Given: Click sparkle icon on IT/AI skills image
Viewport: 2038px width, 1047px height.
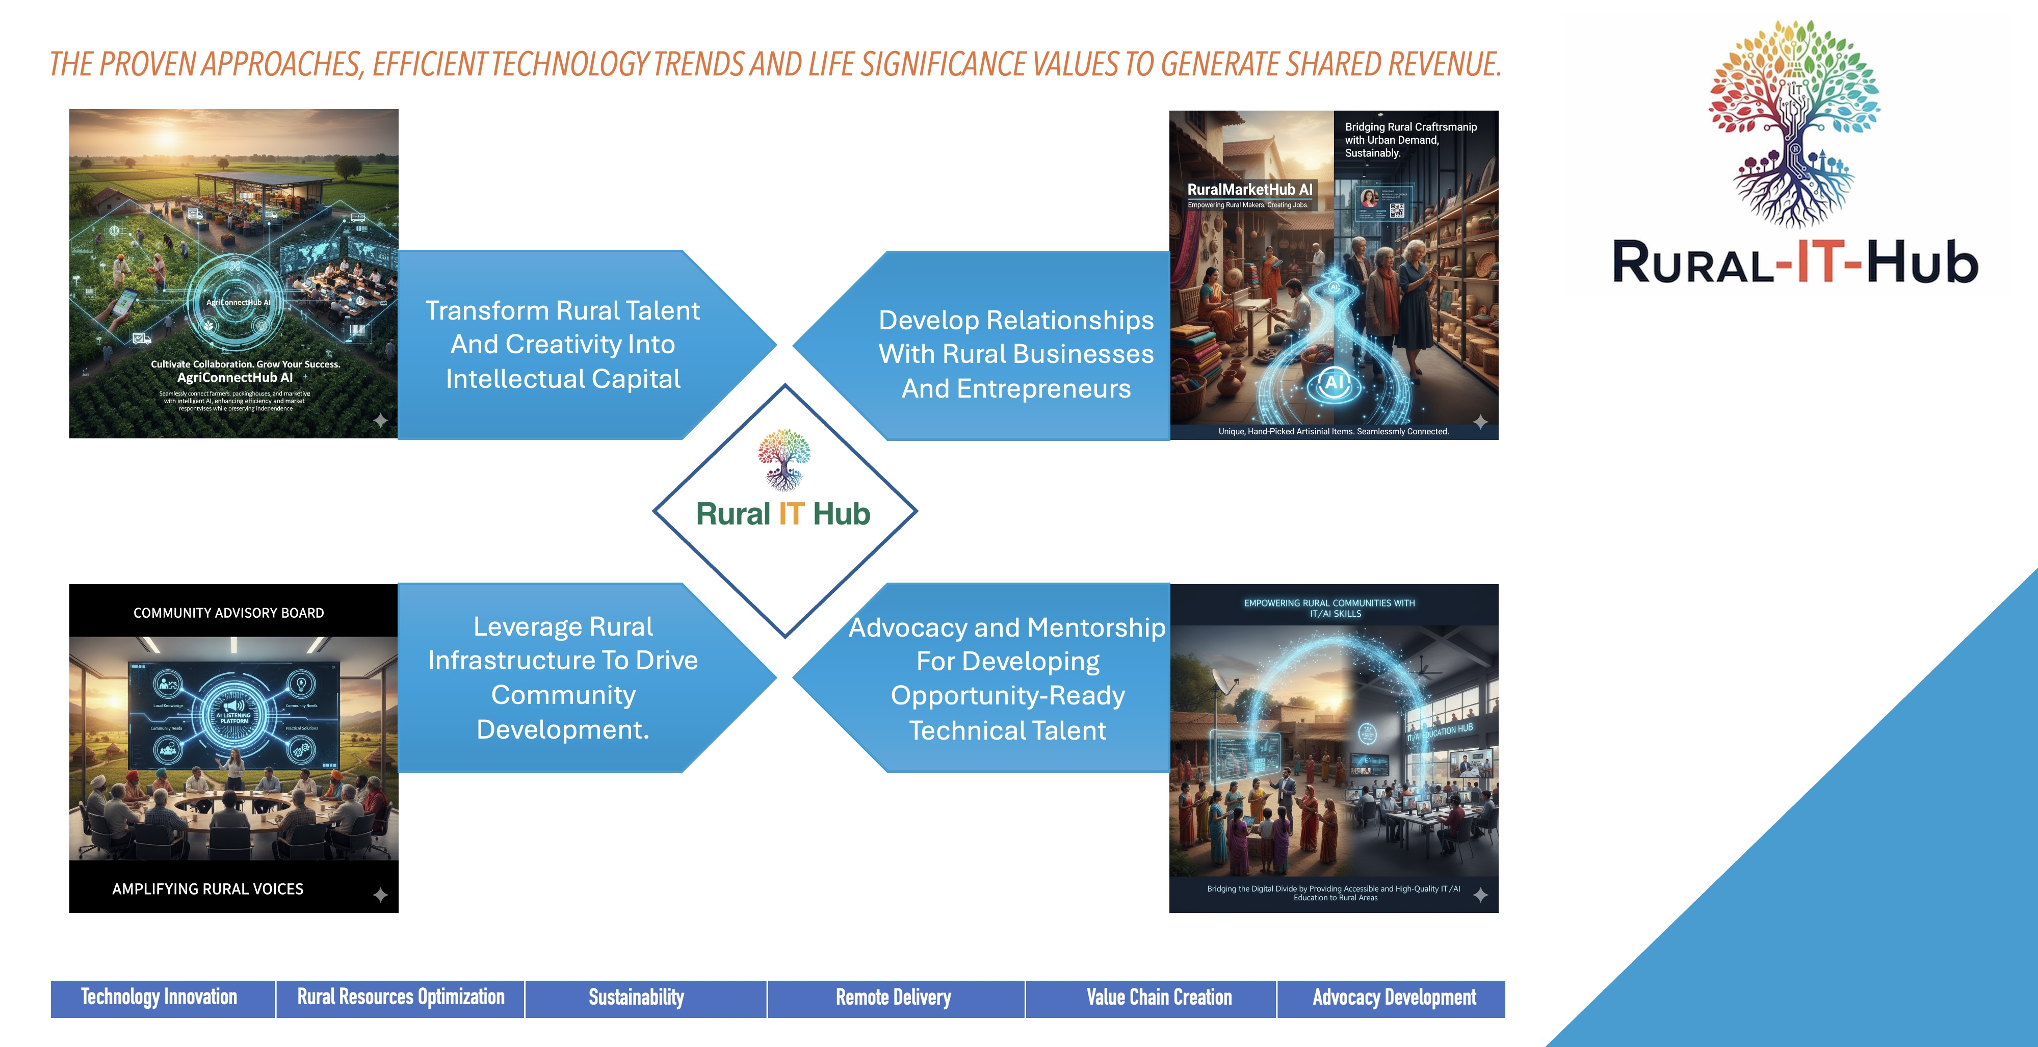Looking at the screenshot, I should click(x=1480, y=894).
